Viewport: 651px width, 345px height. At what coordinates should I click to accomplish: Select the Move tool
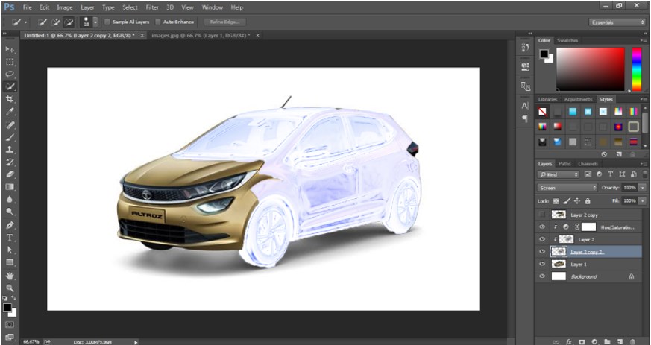pos(10,48)
